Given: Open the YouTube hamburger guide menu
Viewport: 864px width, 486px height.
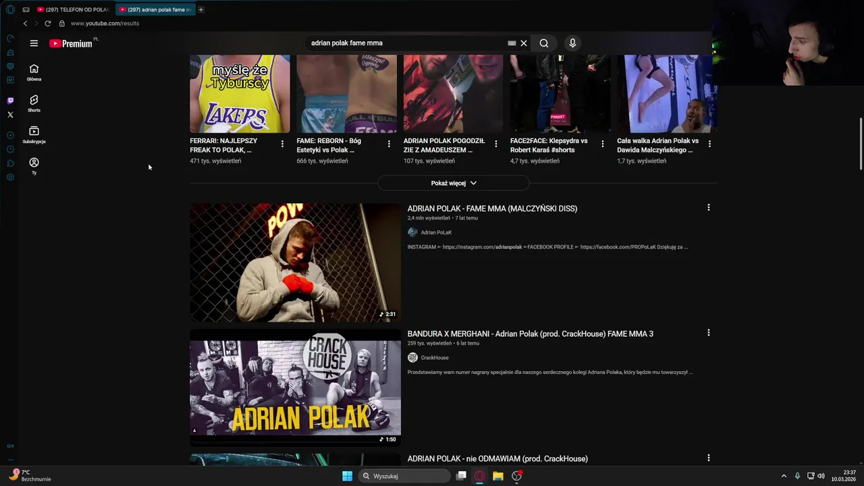Looking at the screenshot, I should (x=34, y=43).
